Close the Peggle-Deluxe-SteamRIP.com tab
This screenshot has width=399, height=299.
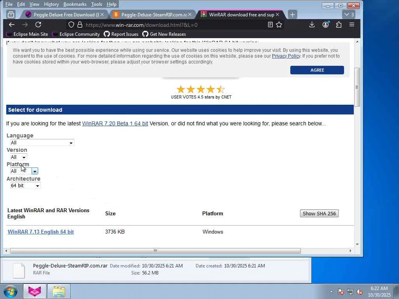coord(190,14)
